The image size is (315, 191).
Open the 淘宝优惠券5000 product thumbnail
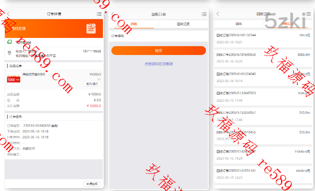click(14, 78)
